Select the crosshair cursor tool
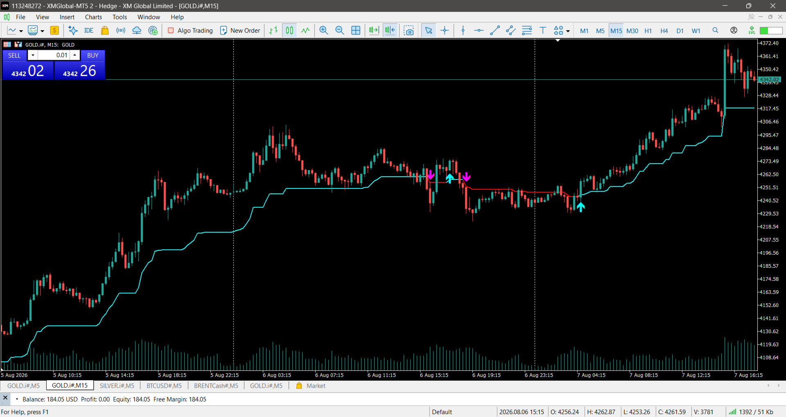Screen dimensions: 786x417 point(445,30)
